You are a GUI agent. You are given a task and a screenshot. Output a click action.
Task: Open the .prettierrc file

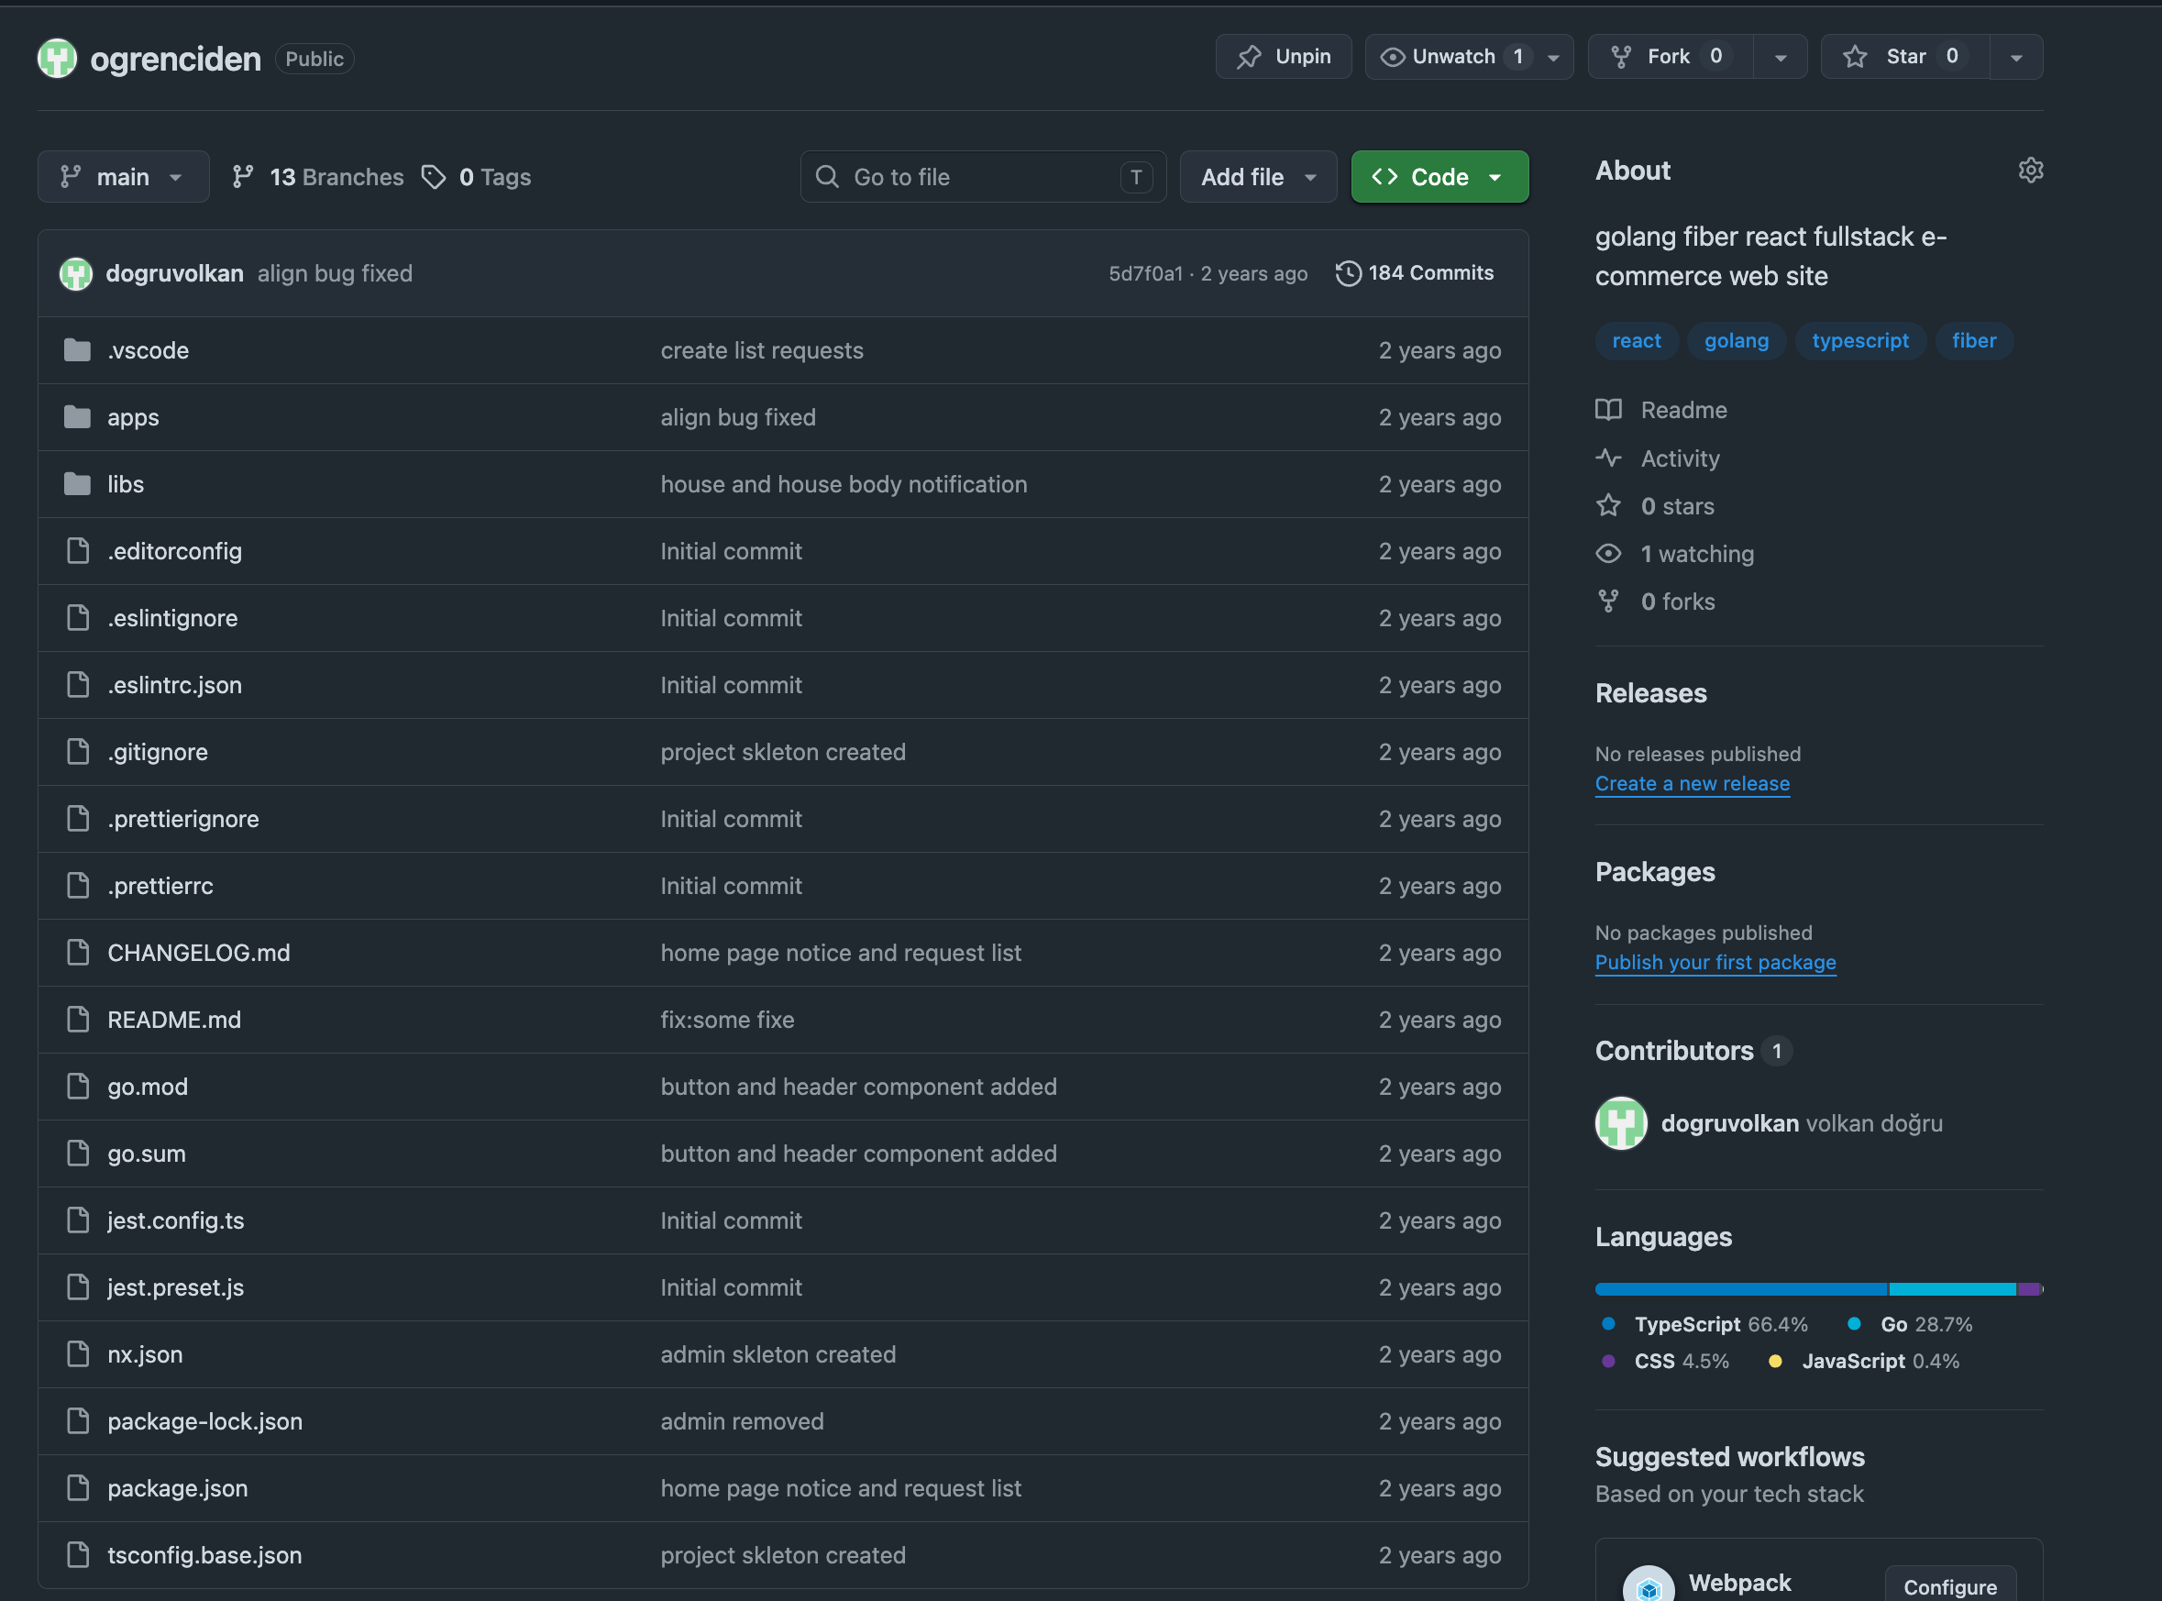(x=160, y=885)
